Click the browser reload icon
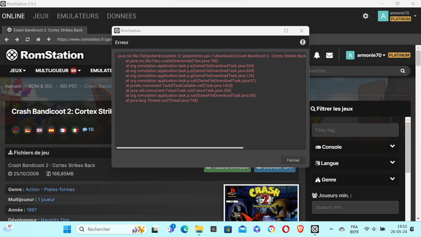The image size is (421, 237). point(27,39)
